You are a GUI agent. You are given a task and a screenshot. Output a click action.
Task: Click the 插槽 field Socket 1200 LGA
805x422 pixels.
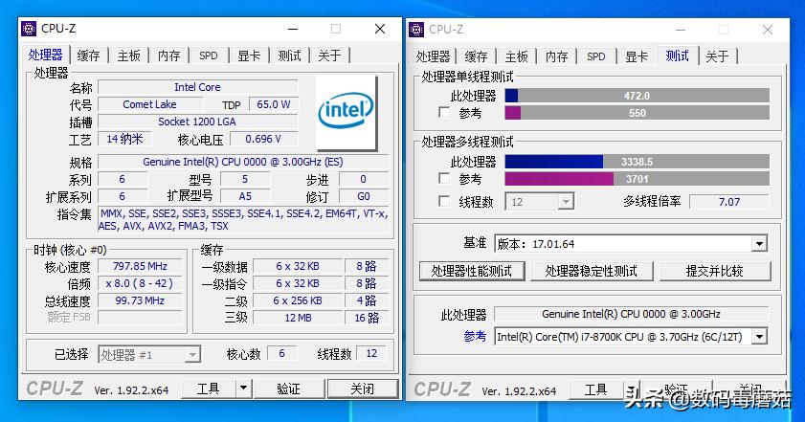point(197,122)
